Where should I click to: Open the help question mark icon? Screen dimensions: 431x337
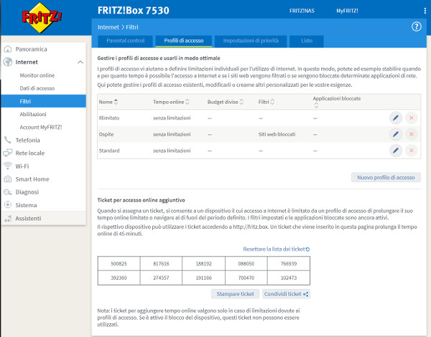point(416,27)
